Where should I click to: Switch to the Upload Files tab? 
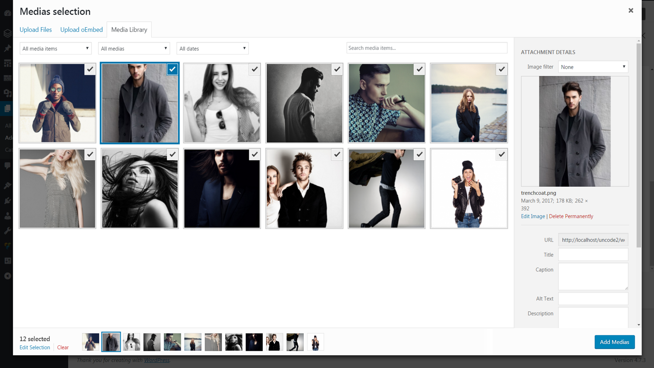coord(36,29)
